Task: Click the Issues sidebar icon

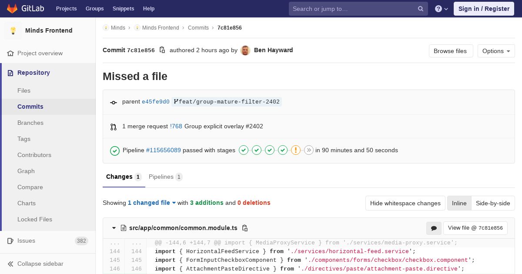Action: [10, 241]
